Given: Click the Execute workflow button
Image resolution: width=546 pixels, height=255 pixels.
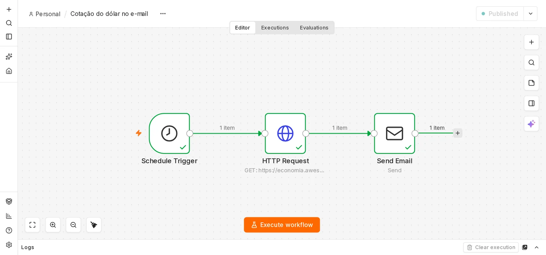Looking at the screenshot, I should click(x=282, y=225).
